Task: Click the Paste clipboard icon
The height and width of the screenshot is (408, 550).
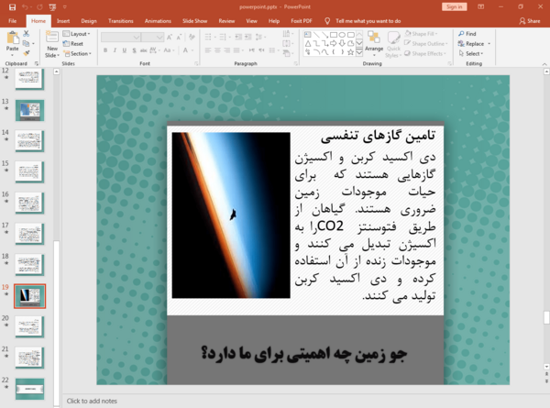Action: pos(13,38)
